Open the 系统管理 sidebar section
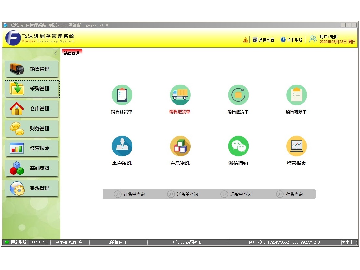This screenshot has width=360, height=270. click(32, 188)
